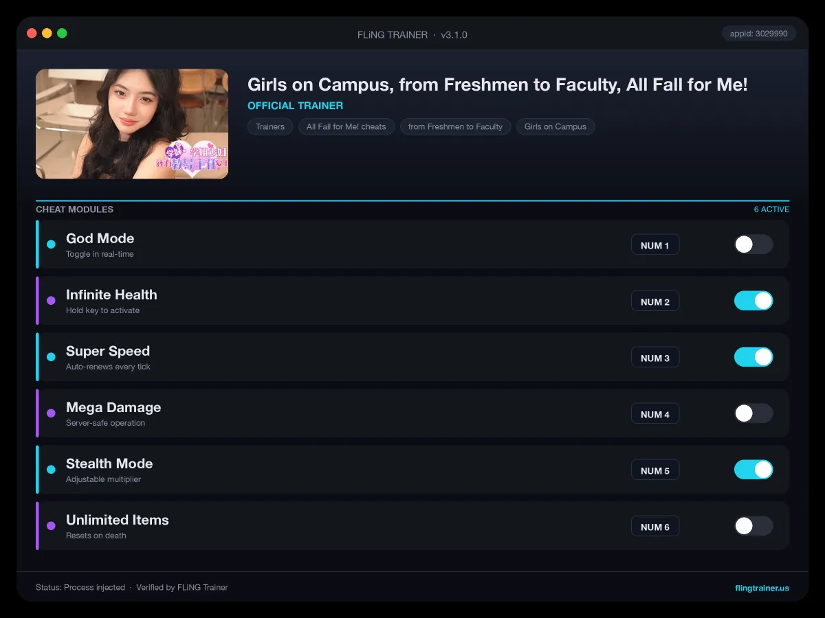Switch off Stealth Mode toggle
This screenshot has width=825, height=618.
pyautogui.click(x=753, y=470)
